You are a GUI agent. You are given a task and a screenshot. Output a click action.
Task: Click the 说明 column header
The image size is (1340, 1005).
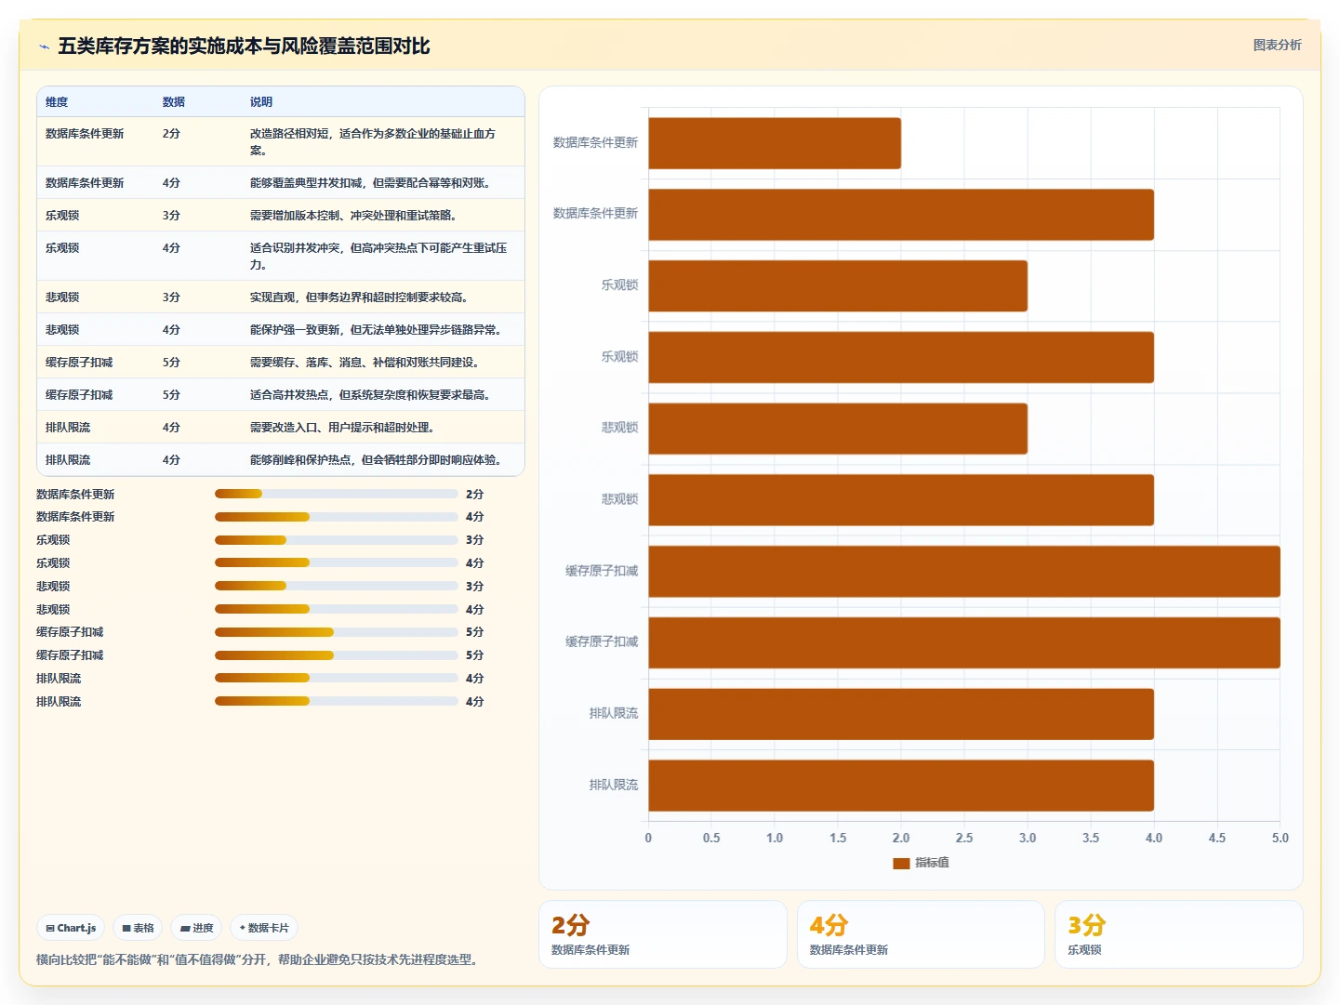(261, 102)
